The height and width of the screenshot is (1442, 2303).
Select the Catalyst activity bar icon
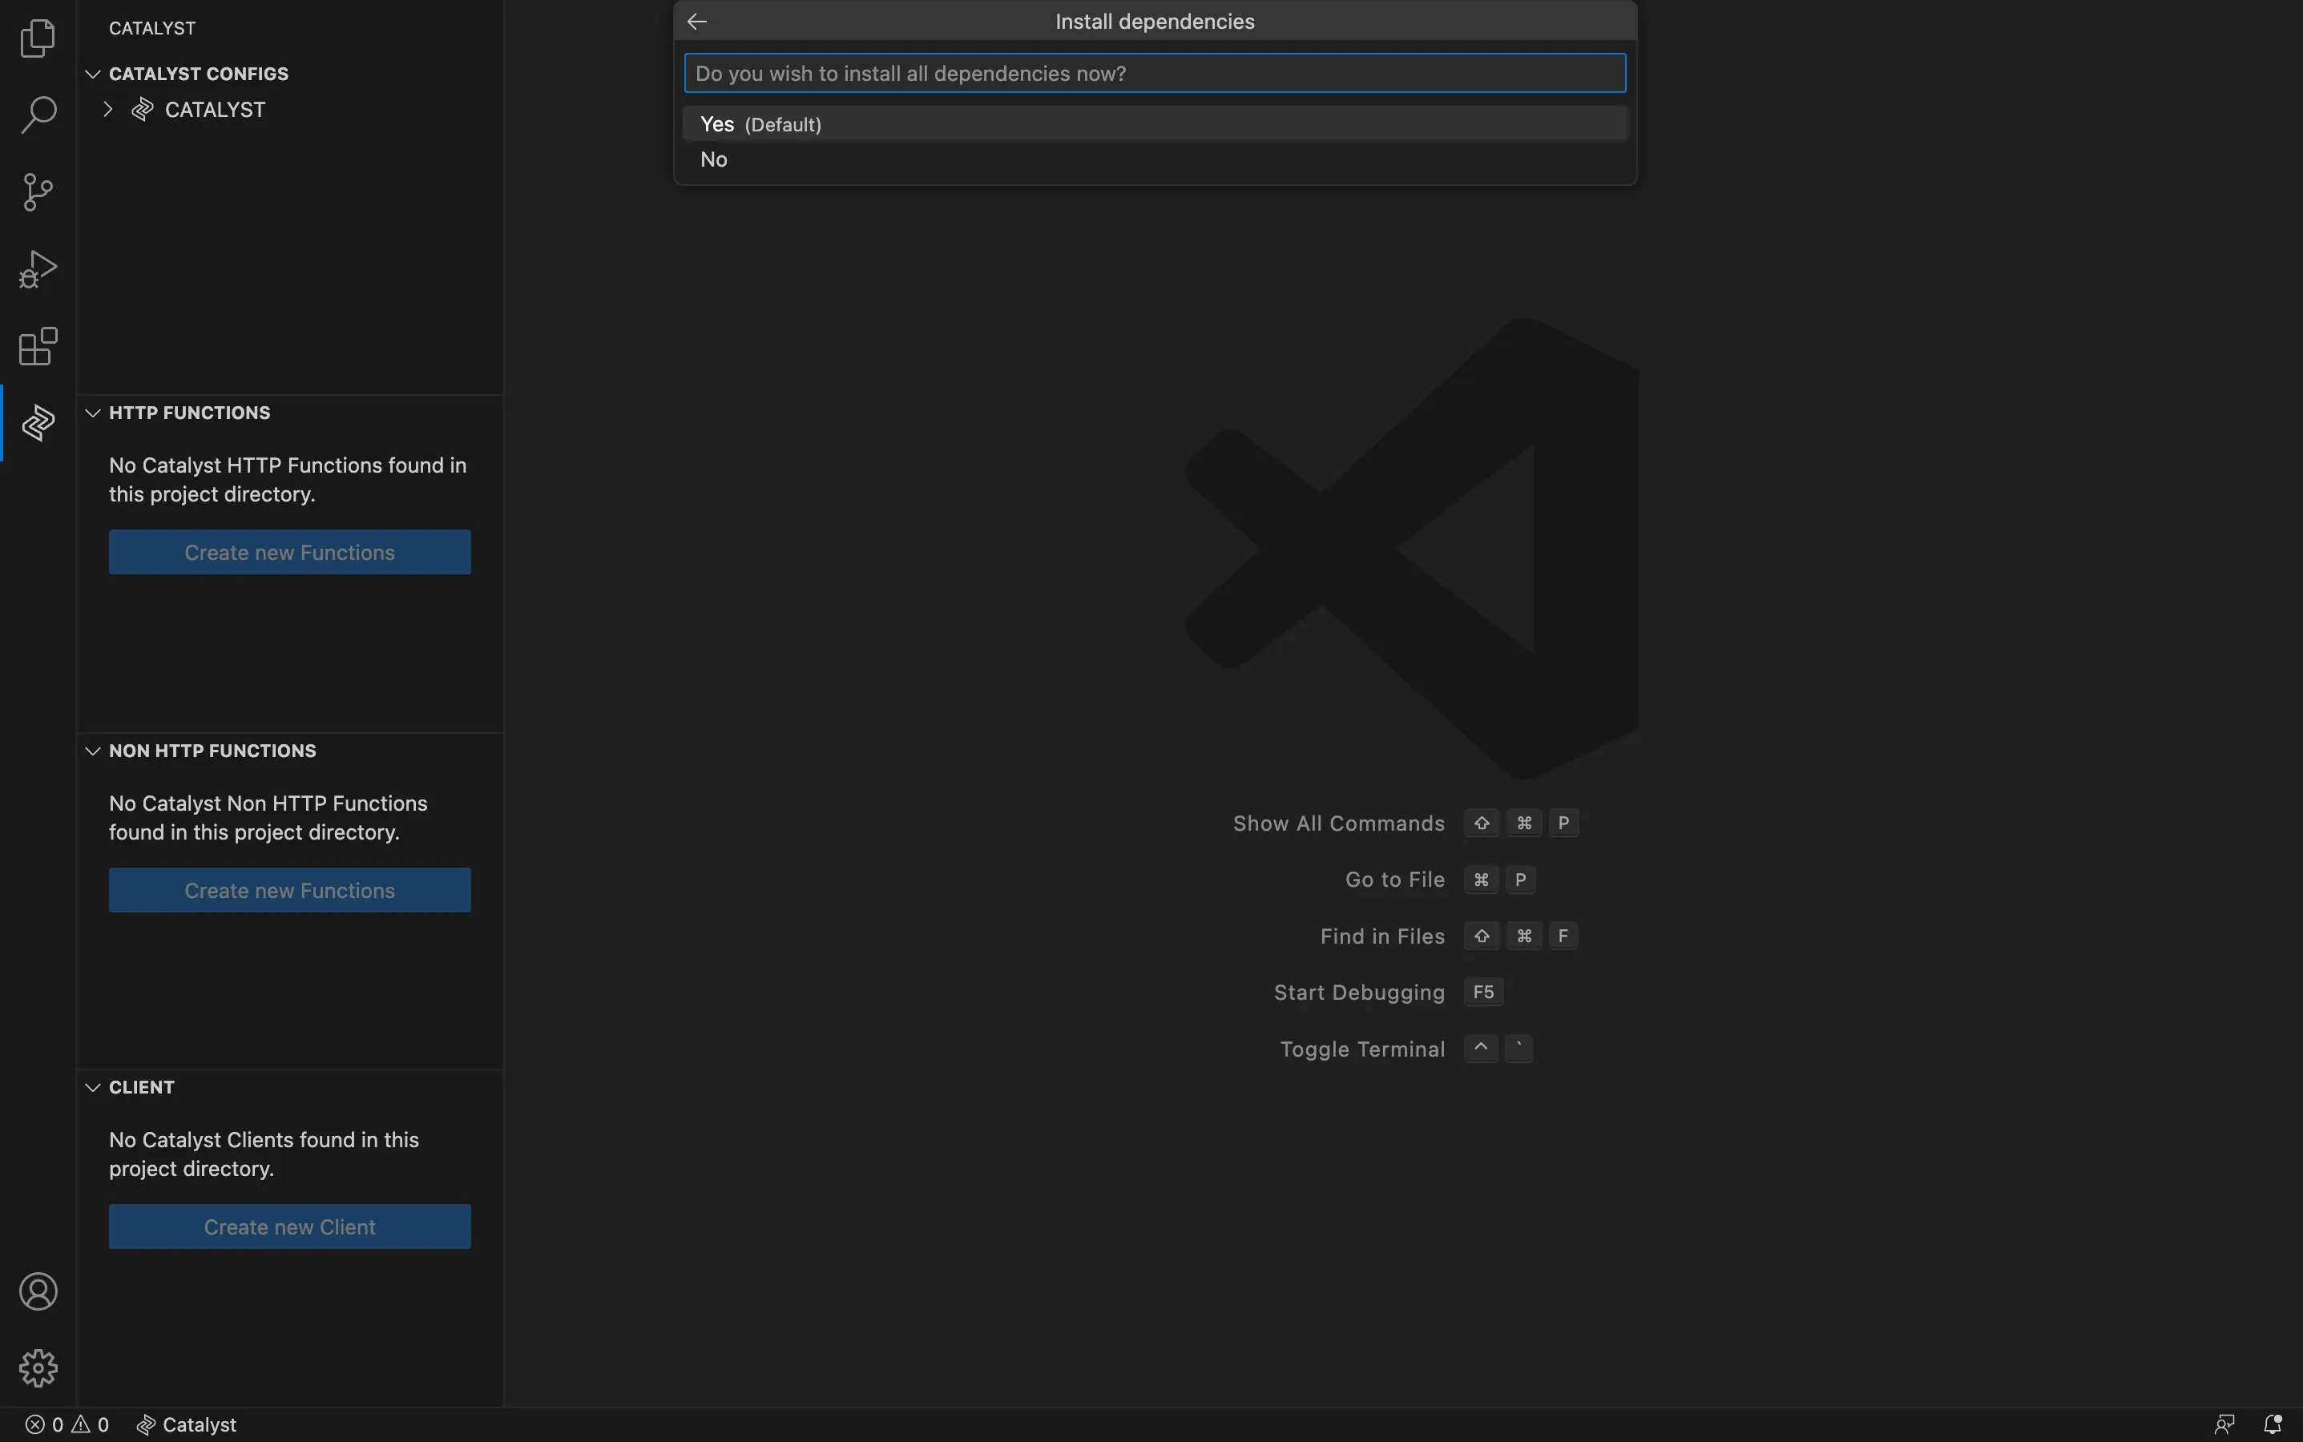coord(38,422)
